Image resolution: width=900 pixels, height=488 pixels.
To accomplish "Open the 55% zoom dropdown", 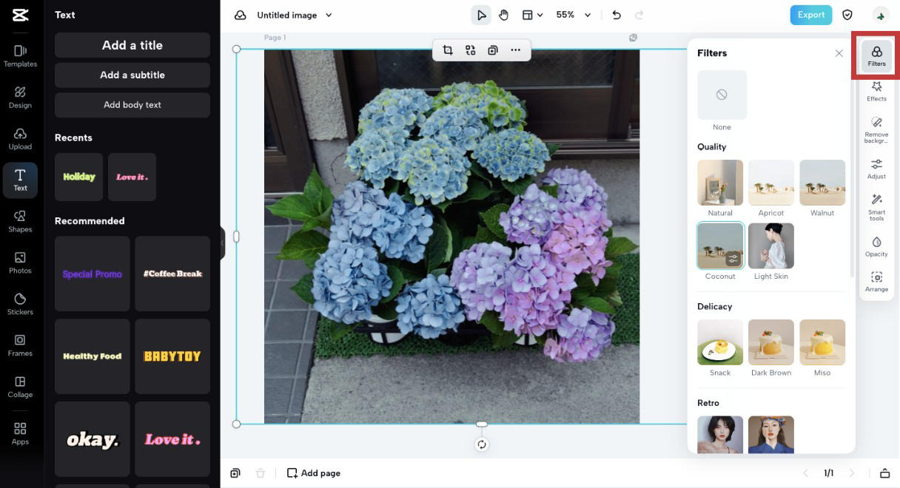I will pos(574,15).
